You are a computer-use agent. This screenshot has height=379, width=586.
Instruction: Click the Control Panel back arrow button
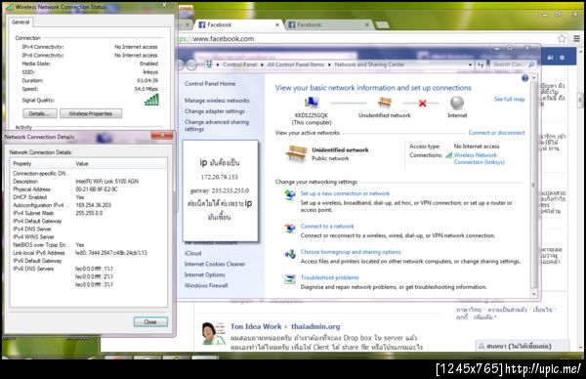point(181,65)
